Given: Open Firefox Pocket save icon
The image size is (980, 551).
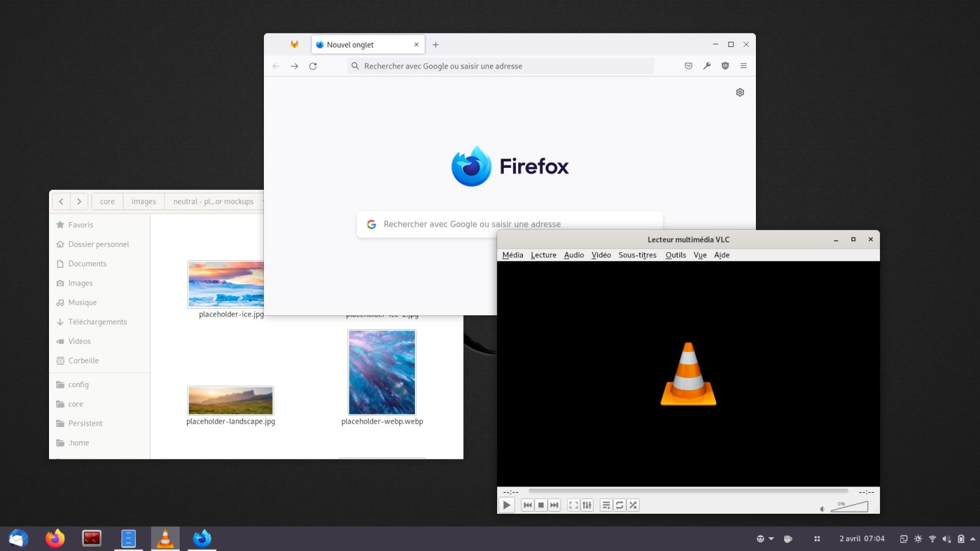Looking at the screenshot, I should pos(689,66).
